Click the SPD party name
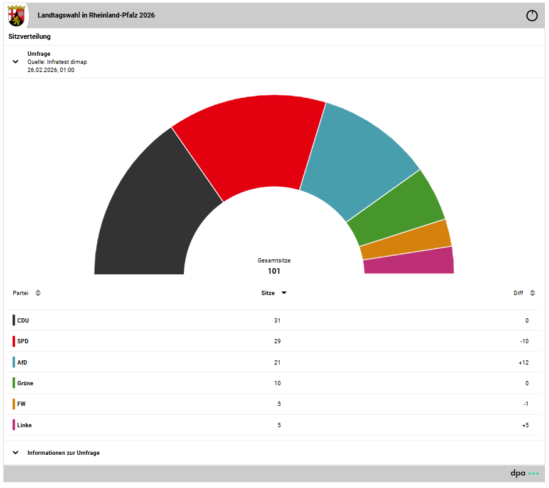Viewport: 549px width, 488px height. [x=23, y=341]
